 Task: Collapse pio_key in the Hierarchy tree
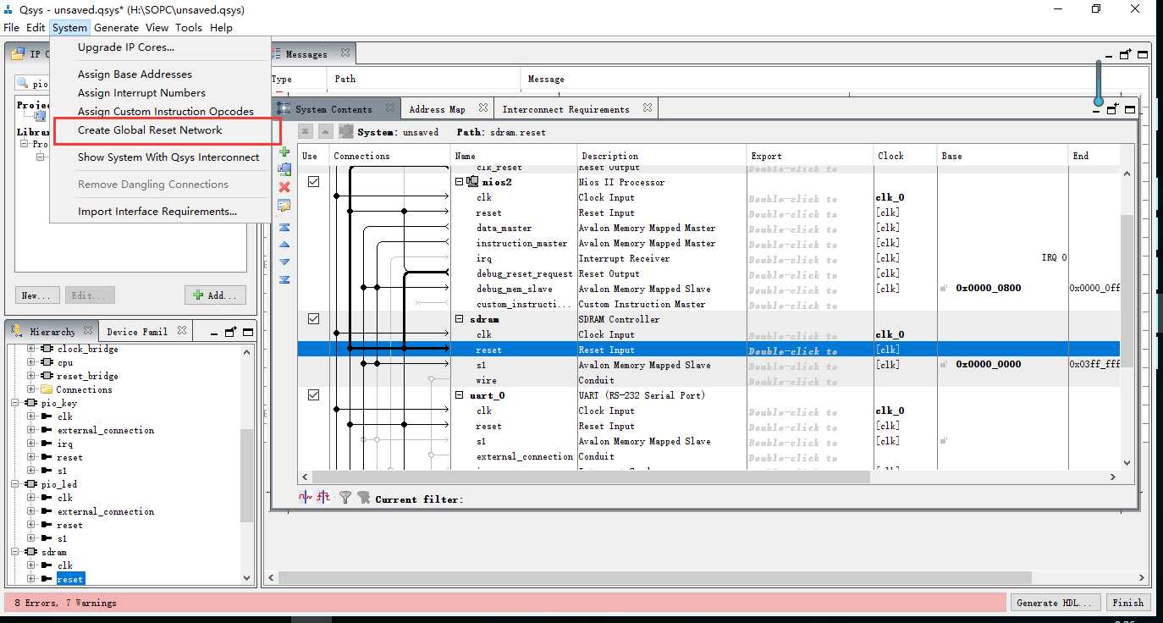pos(15,403)
